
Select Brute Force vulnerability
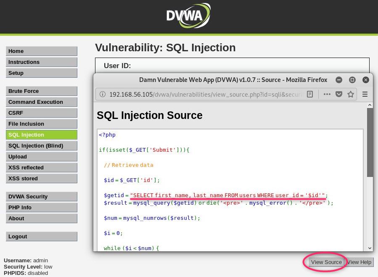click(x=42, y=91)
